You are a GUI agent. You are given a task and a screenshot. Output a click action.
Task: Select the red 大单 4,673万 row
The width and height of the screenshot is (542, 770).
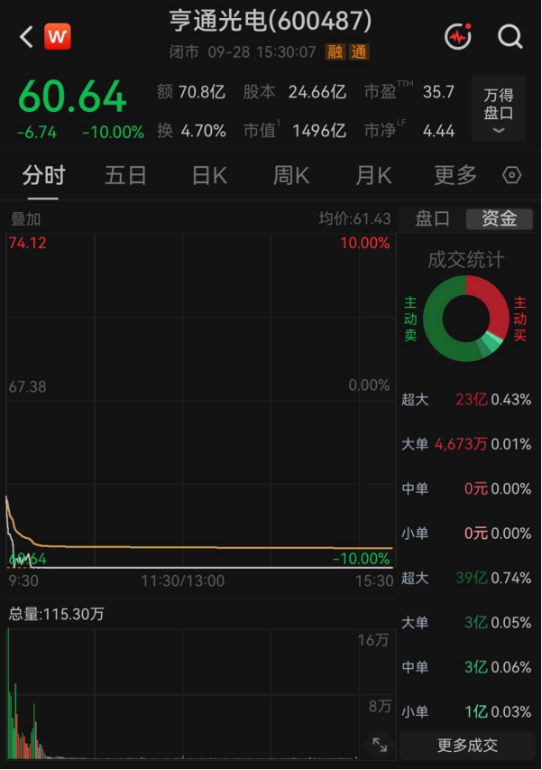(466, 444)
